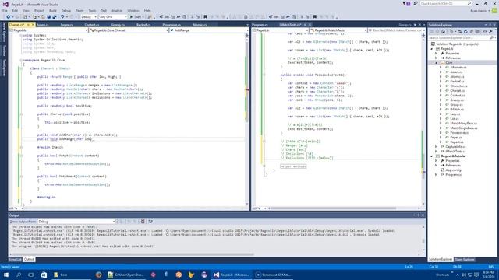Open the RegexLib.Core.Charset type dropdown
Viewport: 499px width, 280px height.
129,30
